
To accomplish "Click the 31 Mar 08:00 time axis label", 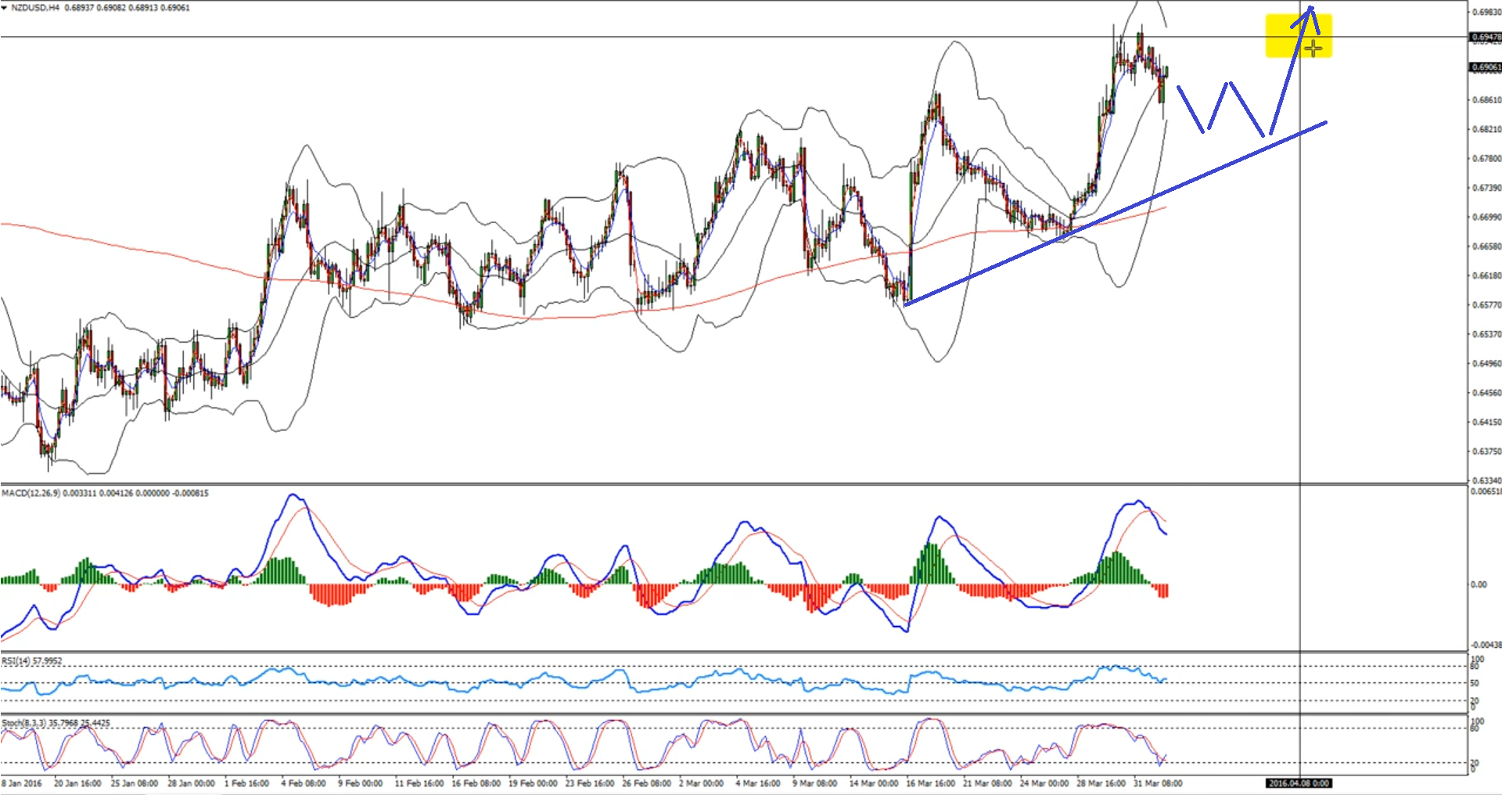I will coord(1158,783).
